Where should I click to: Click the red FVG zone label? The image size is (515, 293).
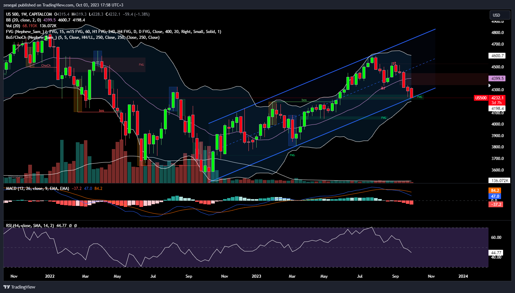pos(141,65)
